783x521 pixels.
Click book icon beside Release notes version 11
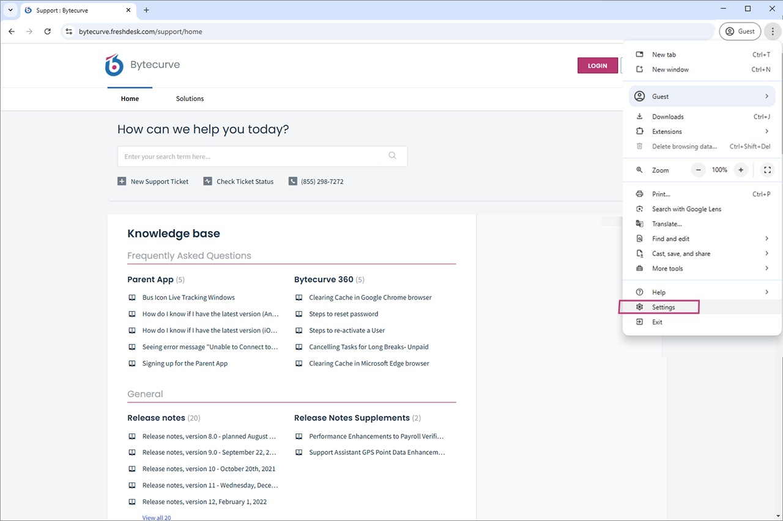click(132, 486)
